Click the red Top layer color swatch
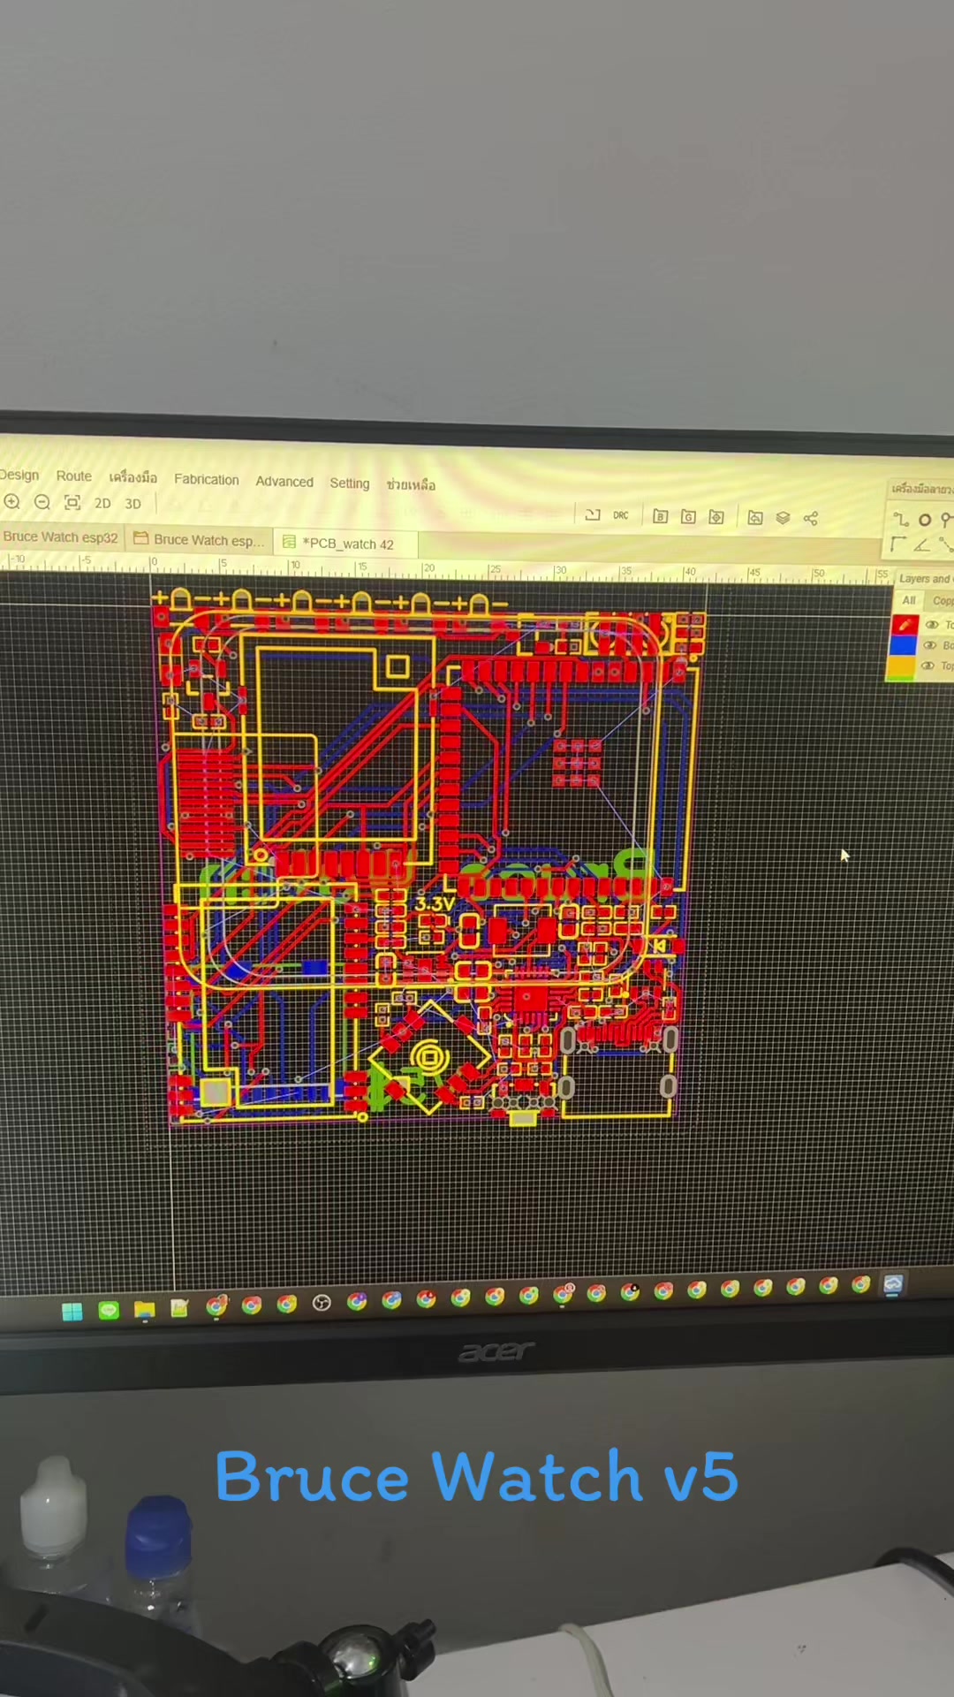The image size is (954, 1697). pos(905,624)
